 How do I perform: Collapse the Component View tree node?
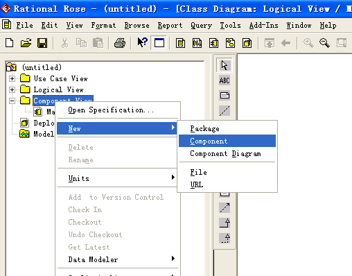[12, 101]
